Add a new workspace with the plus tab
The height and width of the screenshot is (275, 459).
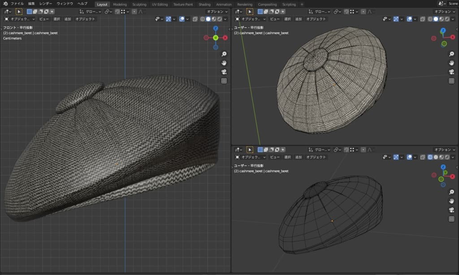302,4
